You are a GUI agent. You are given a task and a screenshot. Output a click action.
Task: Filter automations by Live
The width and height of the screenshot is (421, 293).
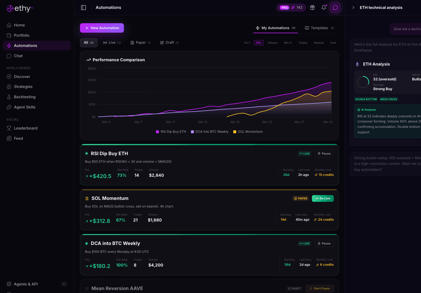[x=112, y=43]
